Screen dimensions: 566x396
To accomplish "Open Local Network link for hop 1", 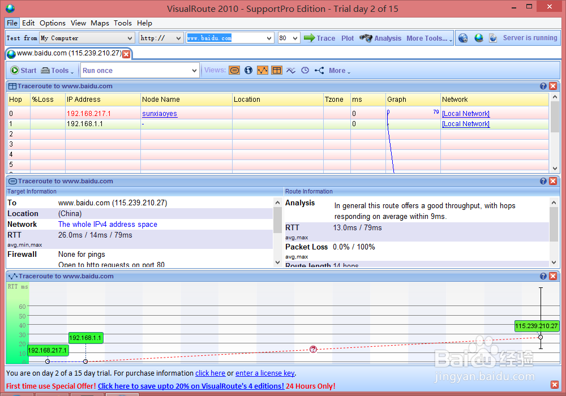I will (x=466, y=124).
